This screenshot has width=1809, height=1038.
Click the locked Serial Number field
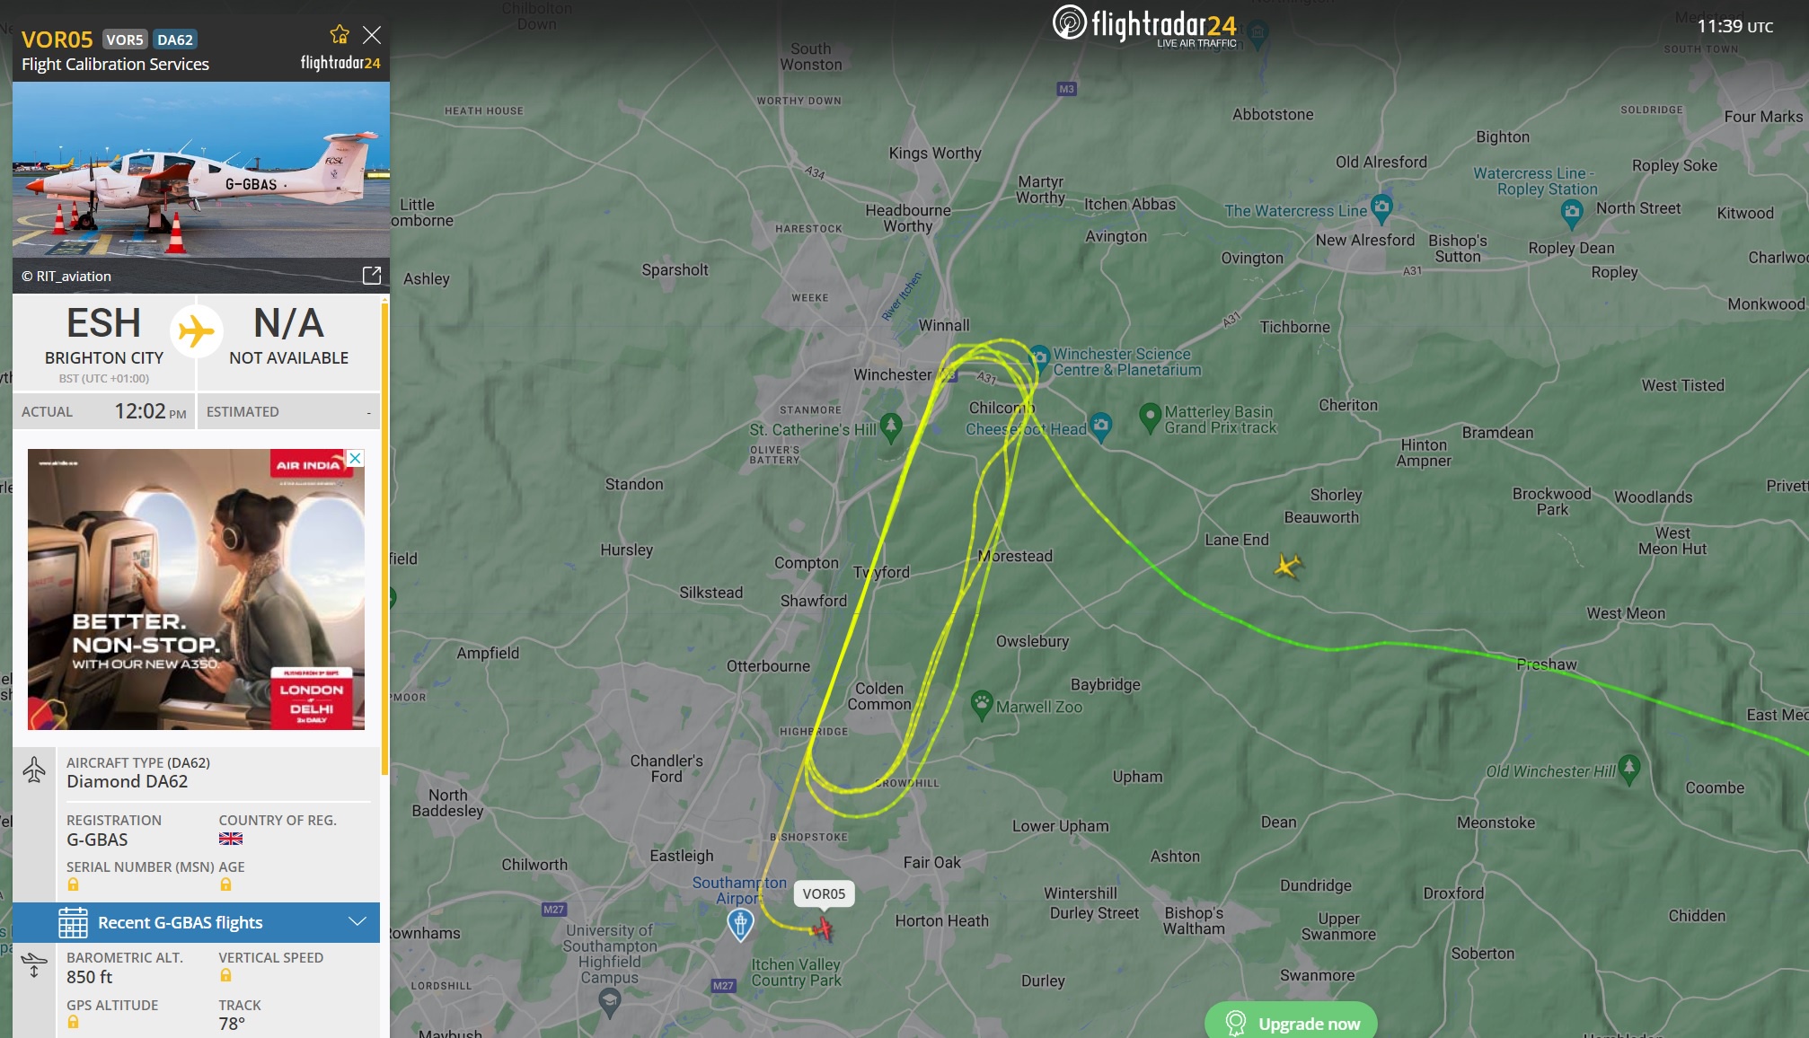click(x=74, y=884)
